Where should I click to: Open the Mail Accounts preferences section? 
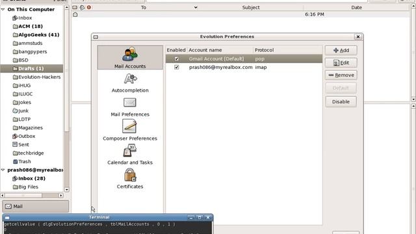point(130,58)
